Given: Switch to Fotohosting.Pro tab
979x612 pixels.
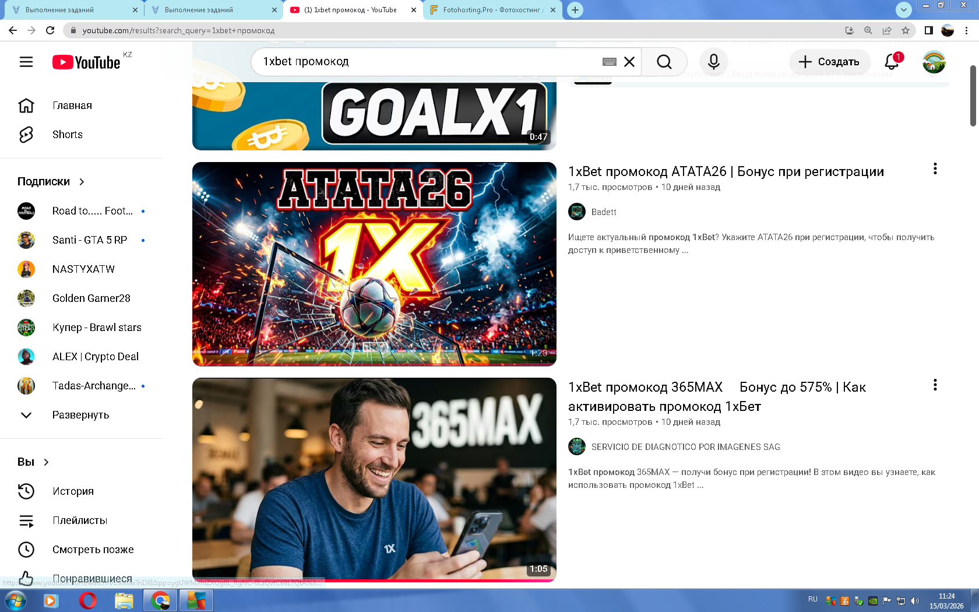Looking at the screenshot, I should 492,10.
